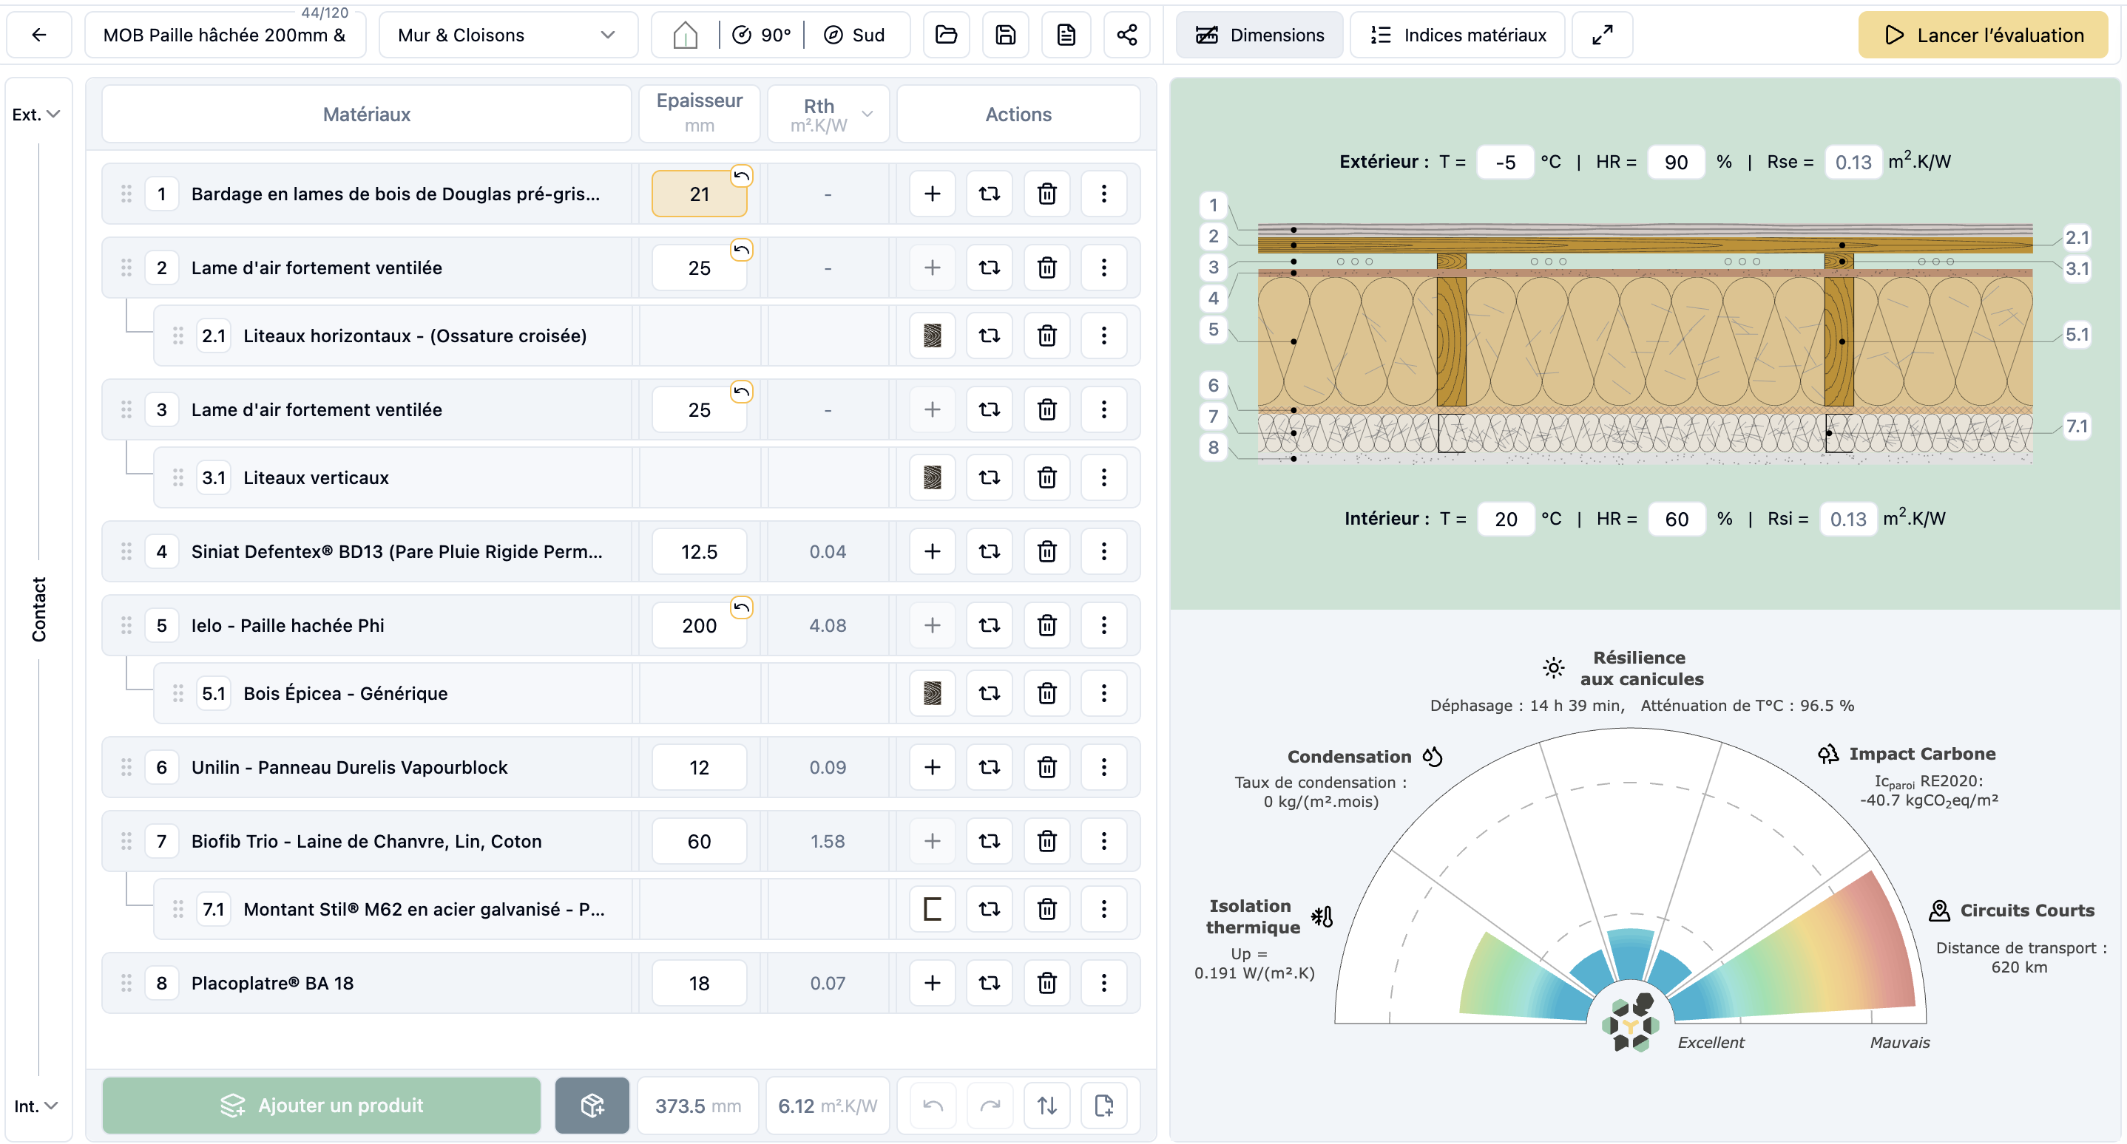The image size is (2127, 1144).
Task: Replace the Unilin Durelis Vapourblock material
Action: (988, 767)
